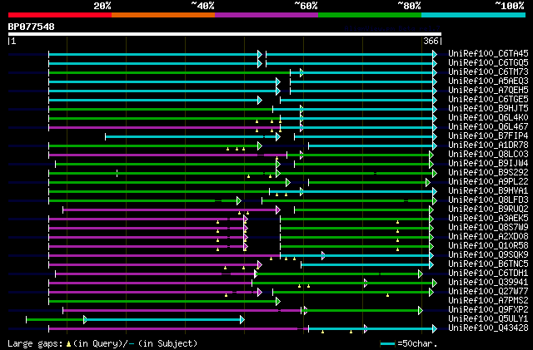Select the UniRef100_Q9SQK9 label
The height and width of the screenshot is (350, 533).
(x=488, y=255)
